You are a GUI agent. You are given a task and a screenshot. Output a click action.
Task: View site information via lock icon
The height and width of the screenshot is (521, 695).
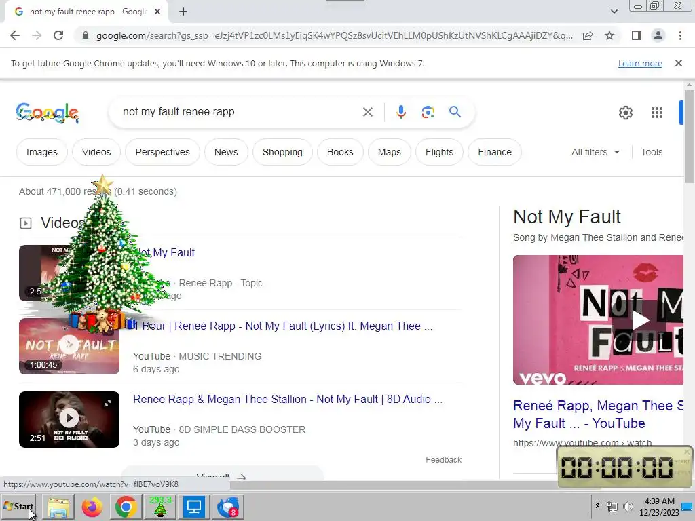tap(86, 35)
